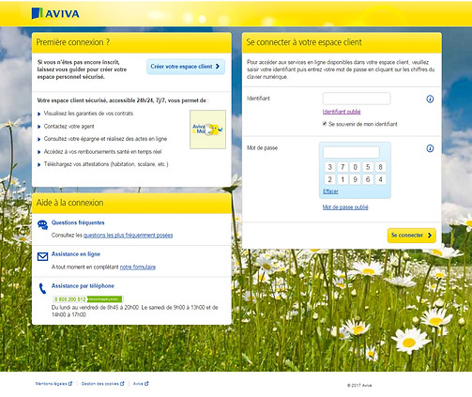Click Effacer to clear the password
The width and height of the screenshot is (472, 397).
pyautogui.click(x=330, y=191)
